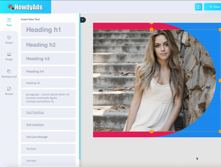Screen dimensions: 221x167
Task: Add Text Line-through style
Action: point(48,137)
